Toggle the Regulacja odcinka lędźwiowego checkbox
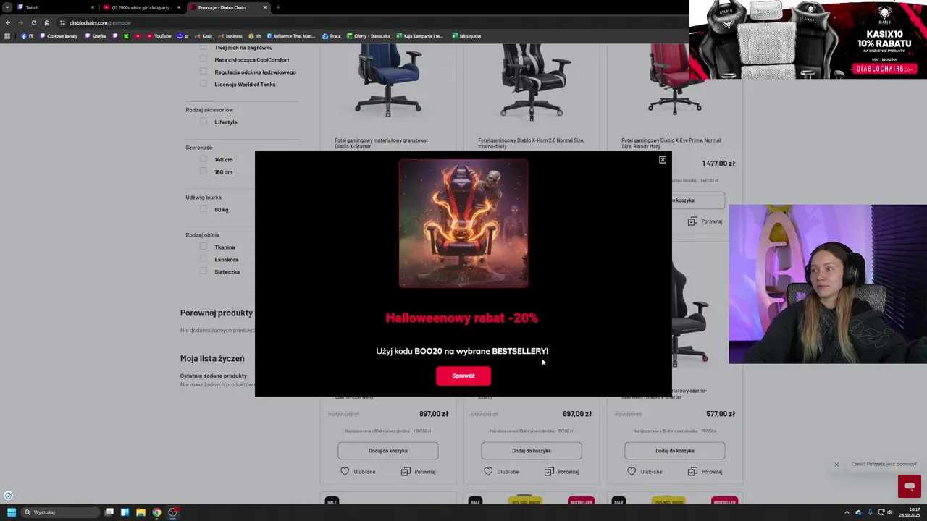Screen dimensions: 927x521 tap(204, 72)
